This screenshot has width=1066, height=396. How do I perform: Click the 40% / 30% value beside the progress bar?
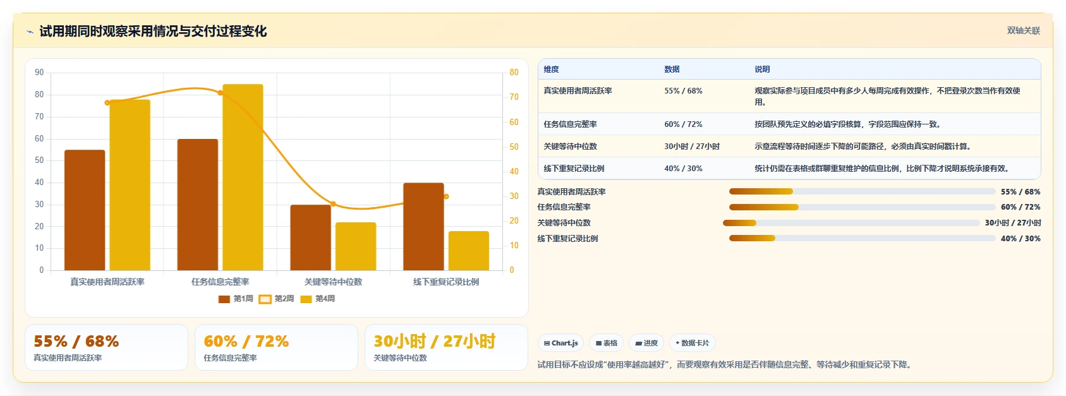(x=1021, y=239)
